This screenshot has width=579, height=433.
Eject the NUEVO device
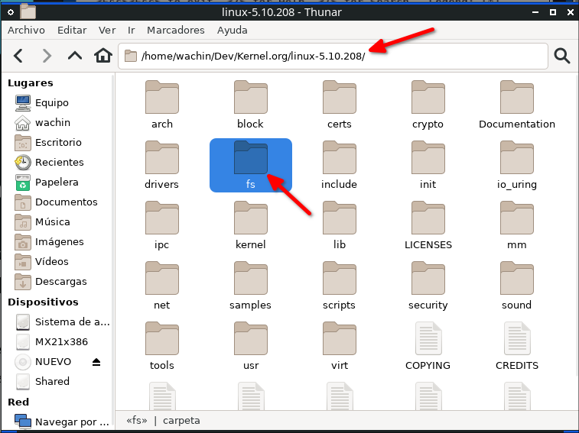tap(96, 362)
